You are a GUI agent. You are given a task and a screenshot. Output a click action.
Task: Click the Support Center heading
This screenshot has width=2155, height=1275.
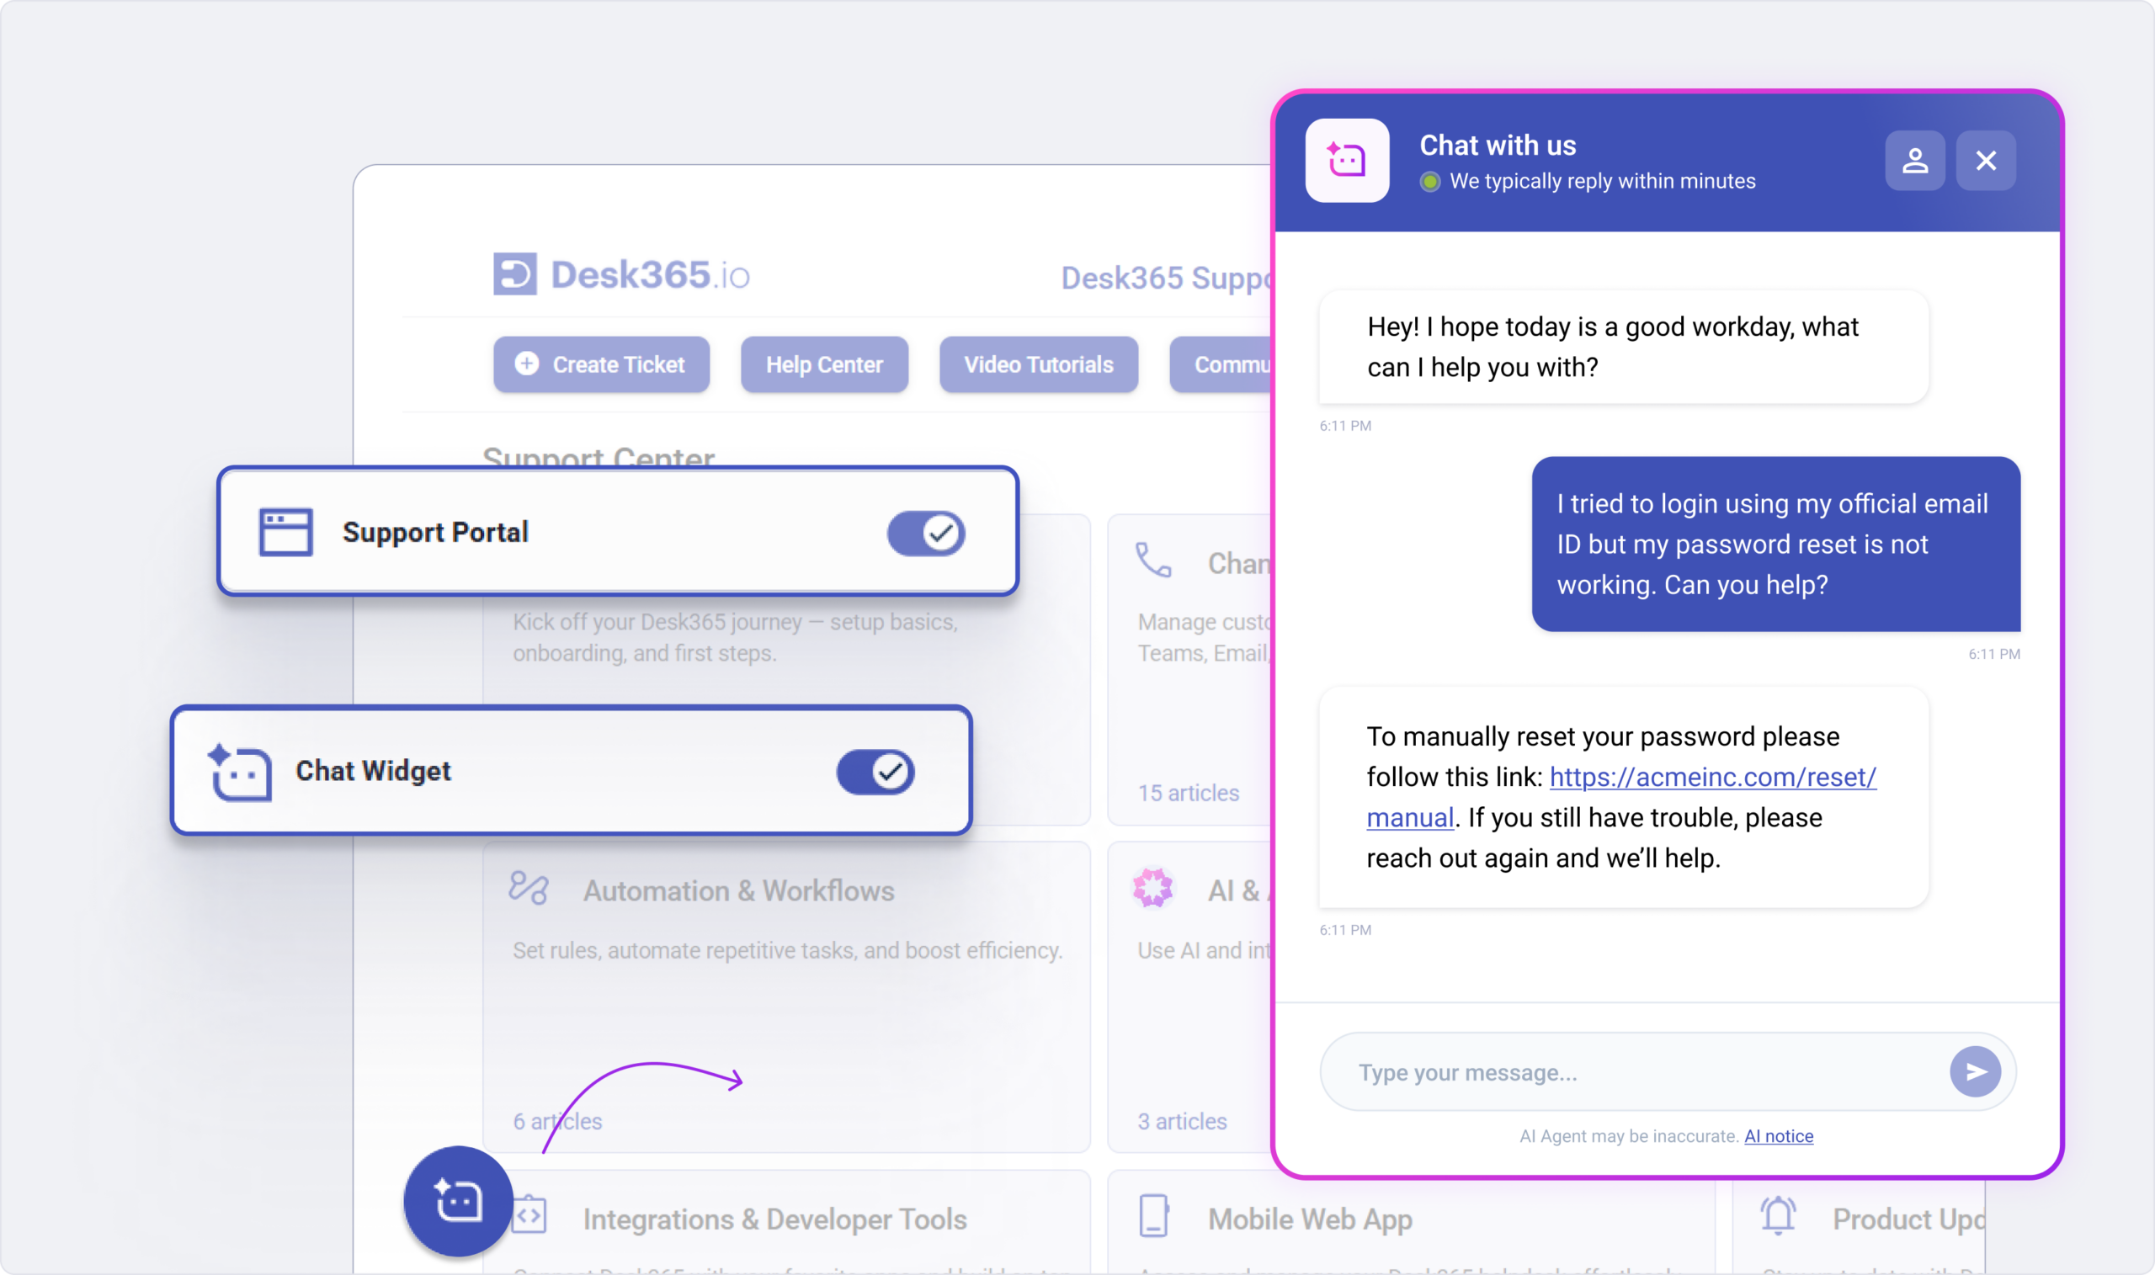click(x=598, y=455)
